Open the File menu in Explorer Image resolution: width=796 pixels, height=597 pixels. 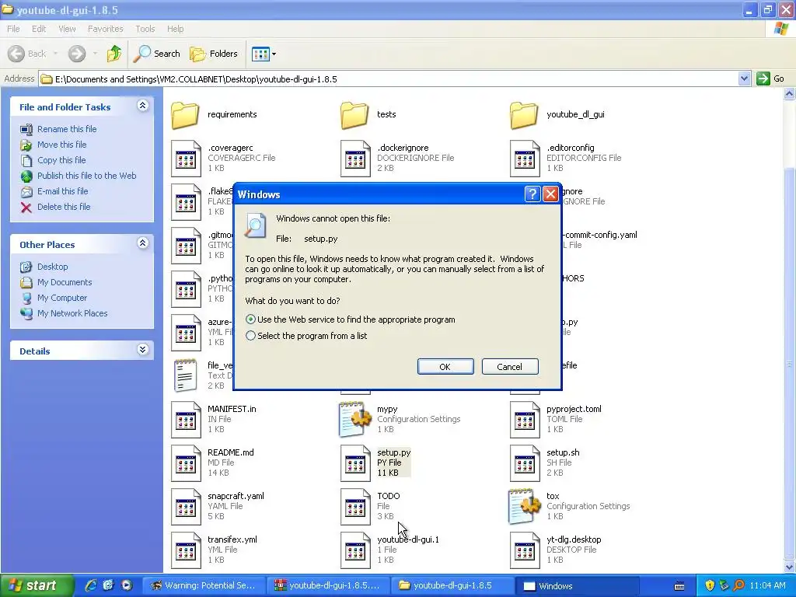pos(13,29)
